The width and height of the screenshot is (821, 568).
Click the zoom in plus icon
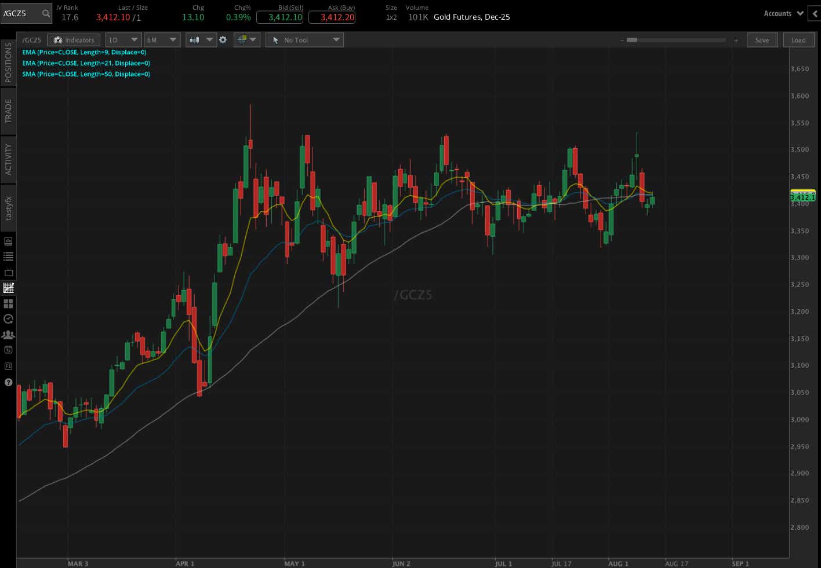click(736, 40)
